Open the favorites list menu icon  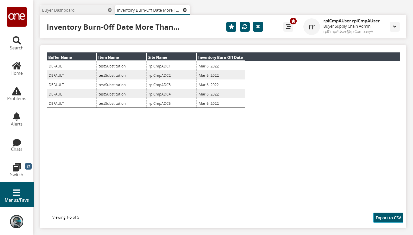(288, 27)
